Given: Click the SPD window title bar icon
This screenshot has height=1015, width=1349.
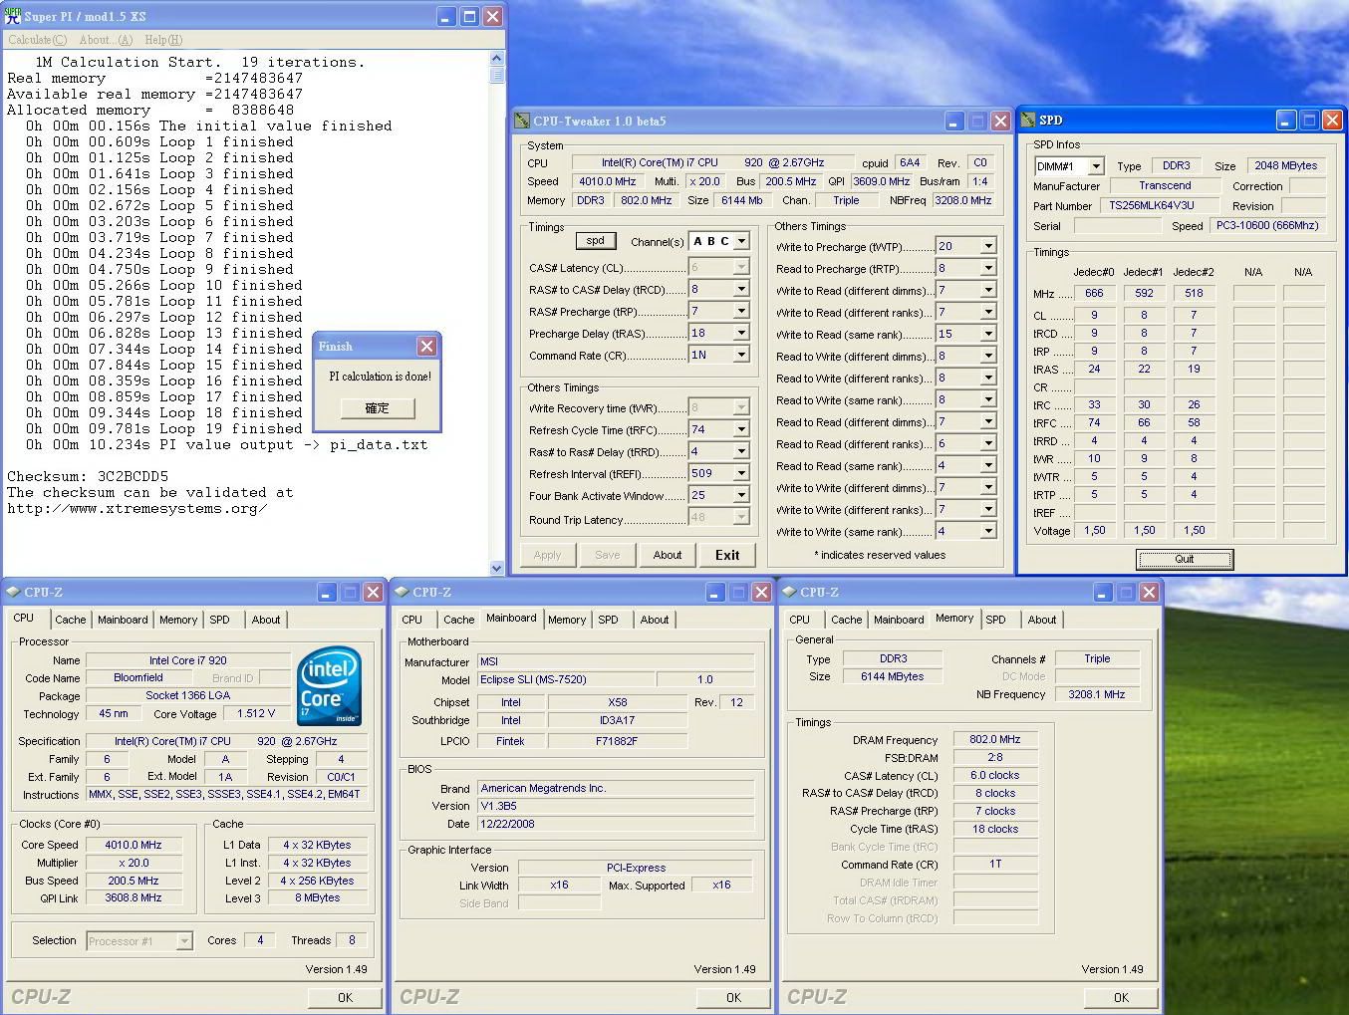Looking at the screenshot, I should click(x=1027, y=120).
